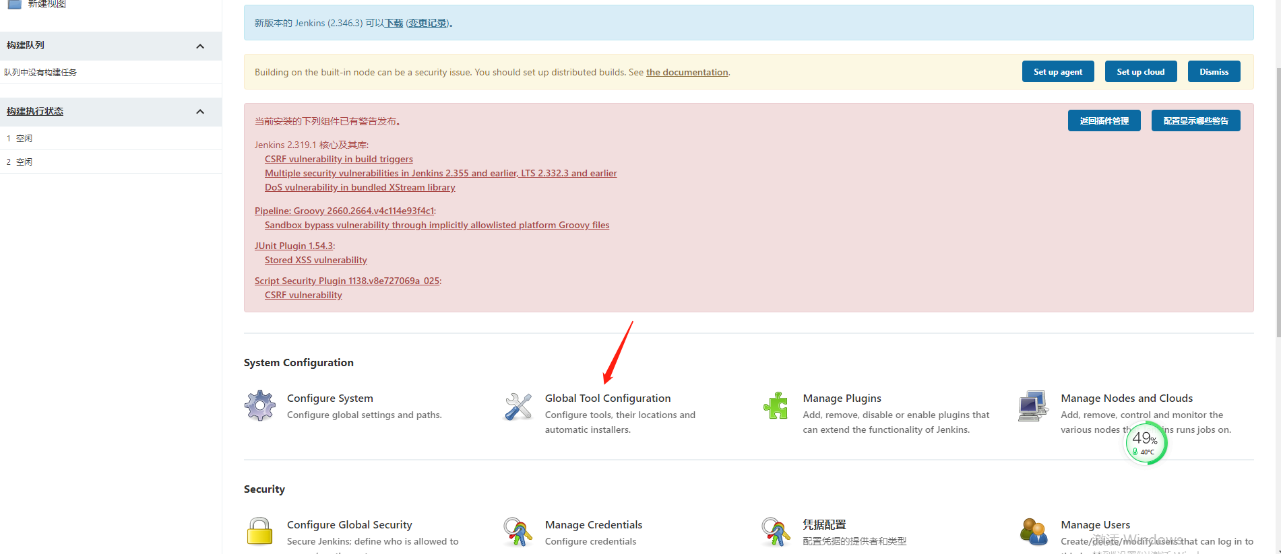This screenshot has width=1281, height=554.
Task: Open 凭据配置 title link
Action: click(x=824, y=525)
